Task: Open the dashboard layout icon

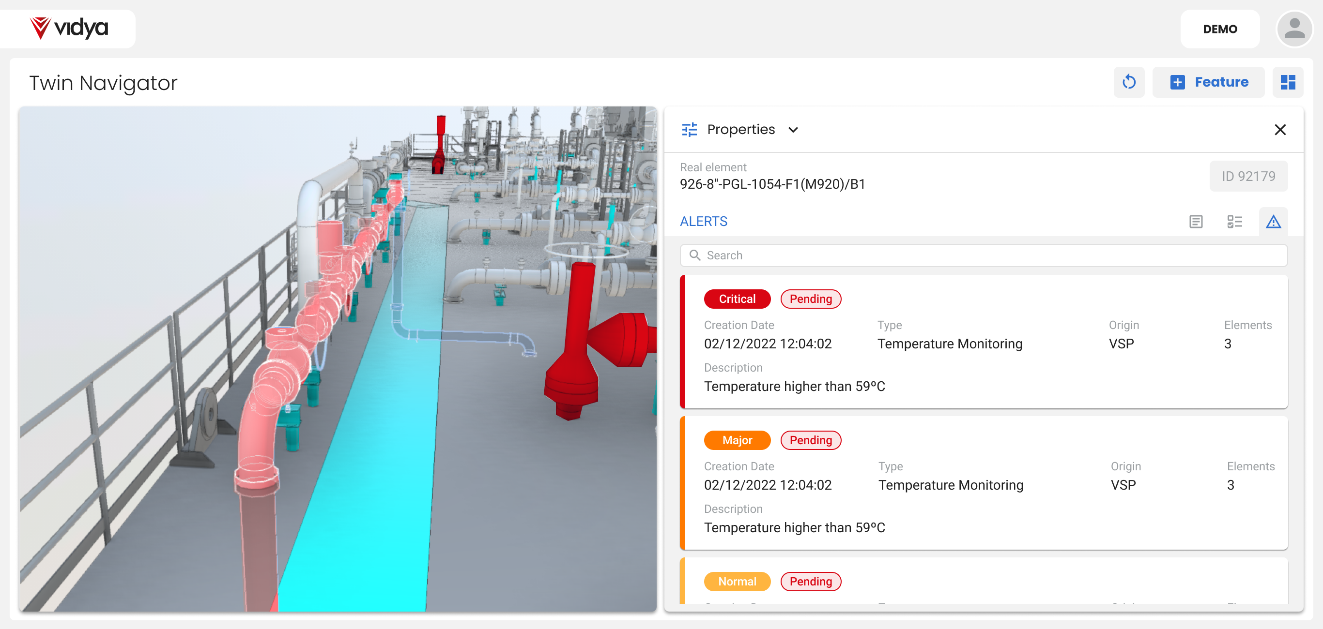Action: click(1288, 82)
